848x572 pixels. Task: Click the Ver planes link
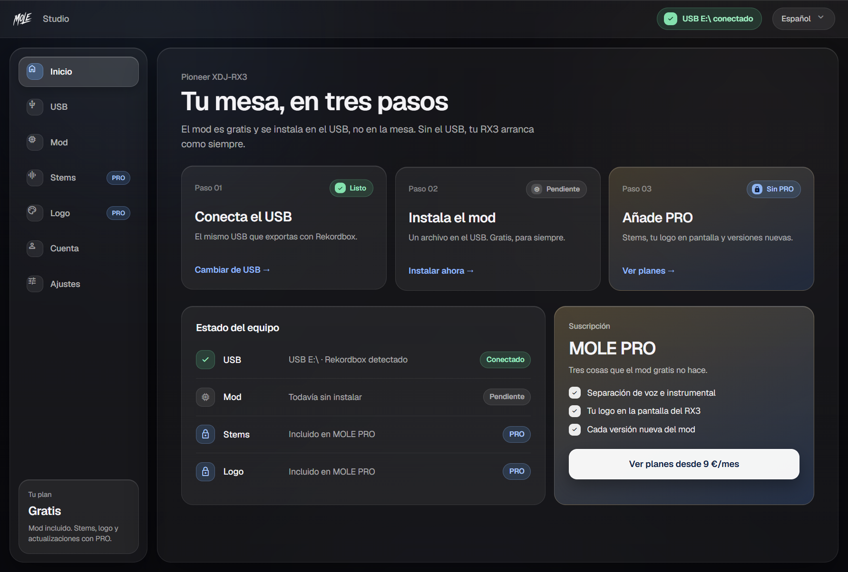pyautogui.click(x=648, y=271)
